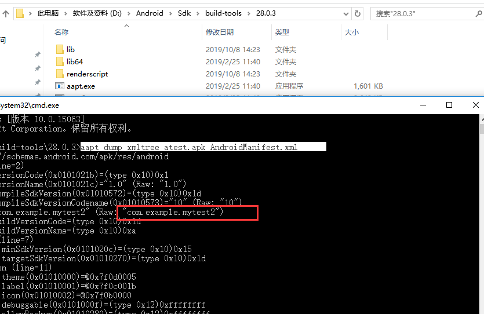Select the lib64 folder name
Image resolution: width=484 pixels, height=314 pixels.
point(75,61)
